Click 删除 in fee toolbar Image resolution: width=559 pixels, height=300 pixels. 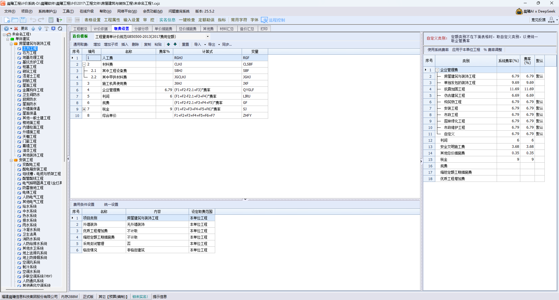click(135, 45)
